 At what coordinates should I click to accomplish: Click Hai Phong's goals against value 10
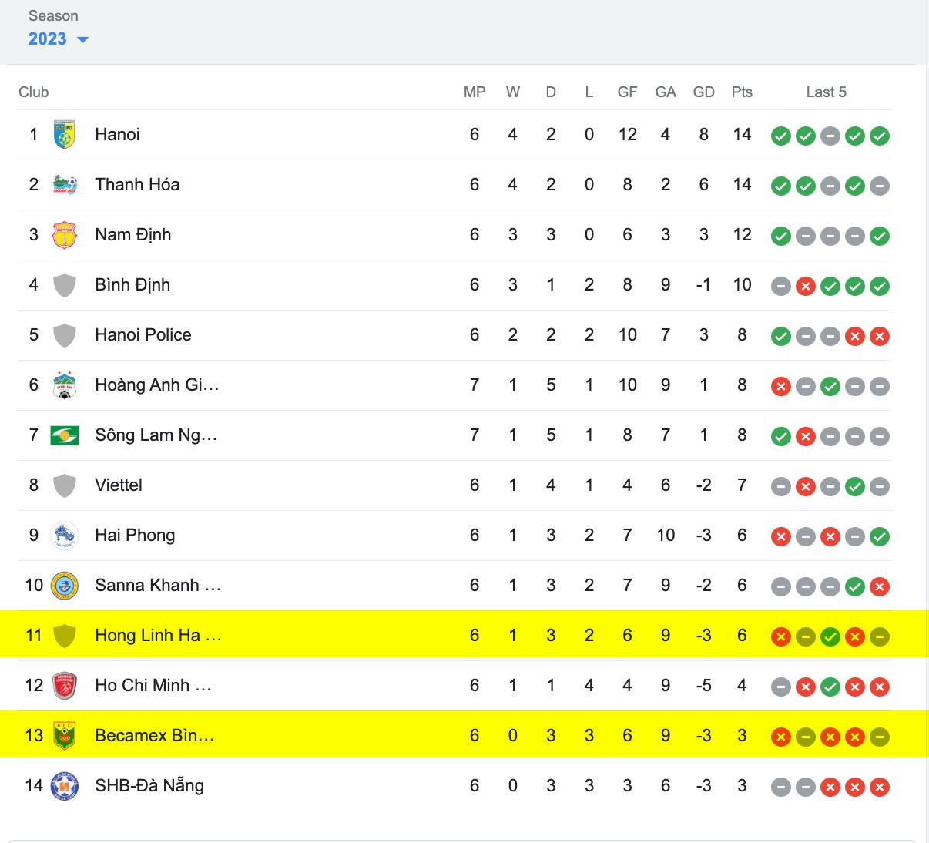pos(666,536)
